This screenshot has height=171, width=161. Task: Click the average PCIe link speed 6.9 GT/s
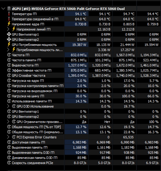pos(152,163)
